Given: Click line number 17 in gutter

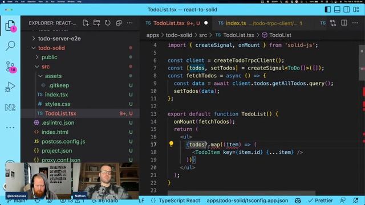Looking at the screenshot, I should click(x=153, y=144).
